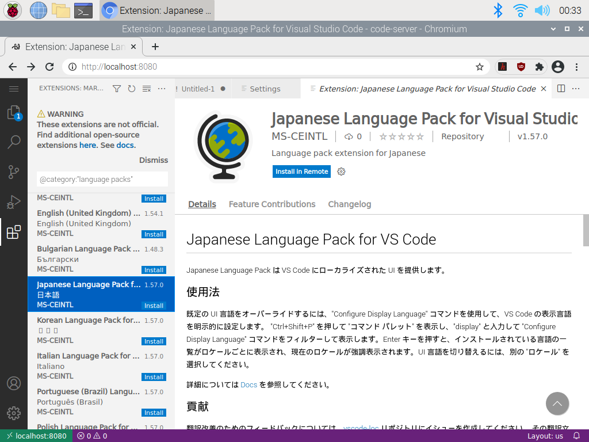Split the editor right
This screenshot has width=589, height=442.
561,89
